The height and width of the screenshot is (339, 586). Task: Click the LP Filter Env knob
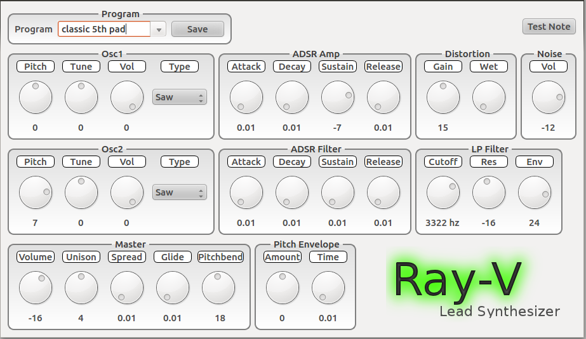click(x=535, y=192)
